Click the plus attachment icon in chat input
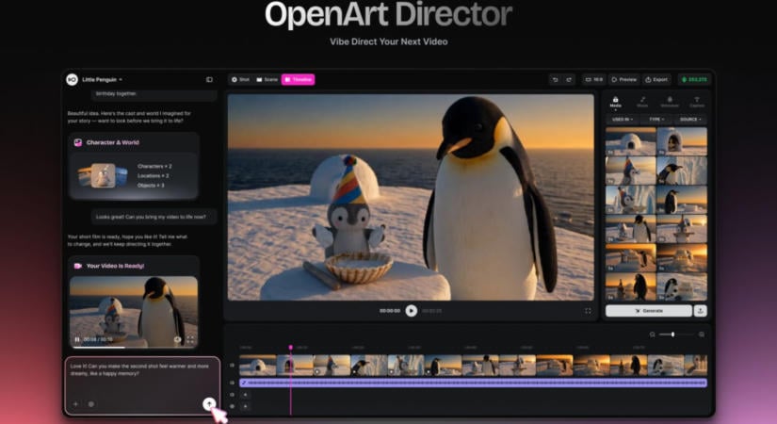Viewport: 777px width, 424px height. pos(76,404)
